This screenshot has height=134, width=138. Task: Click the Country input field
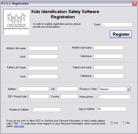69,96
